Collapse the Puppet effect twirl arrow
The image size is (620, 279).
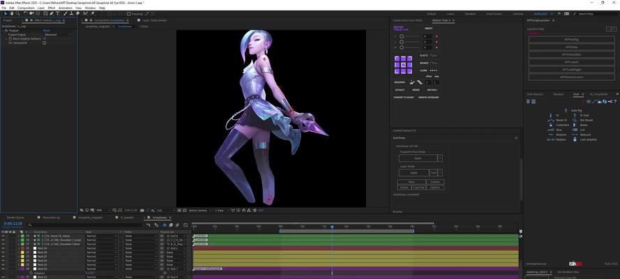click(x=3, y=31)
